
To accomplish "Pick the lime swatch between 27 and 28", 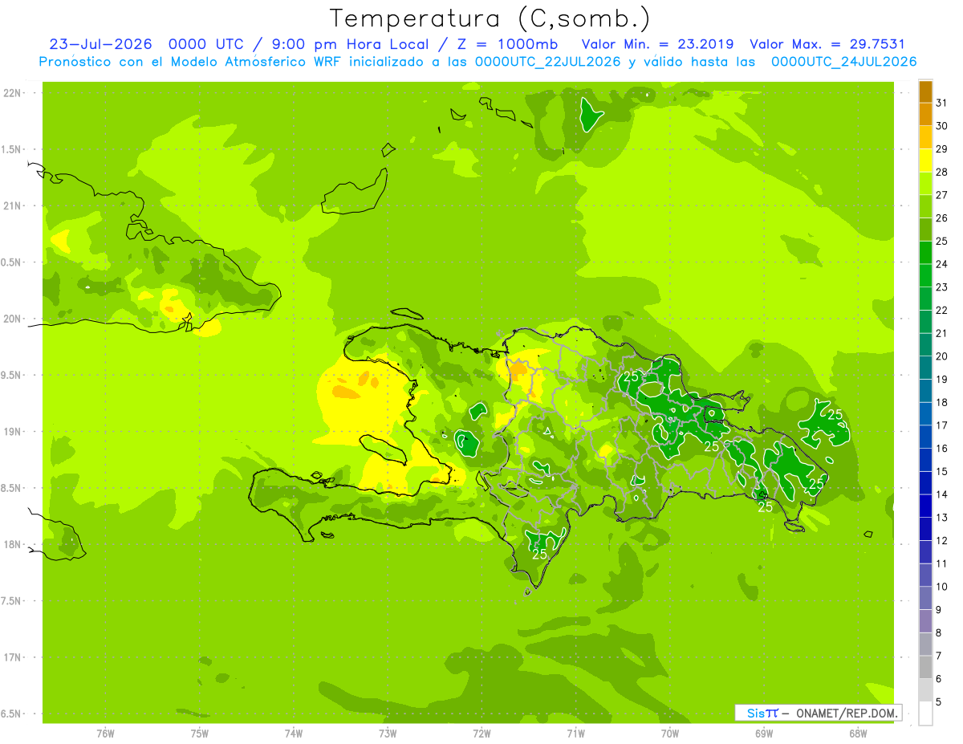I will pos(925,184).
